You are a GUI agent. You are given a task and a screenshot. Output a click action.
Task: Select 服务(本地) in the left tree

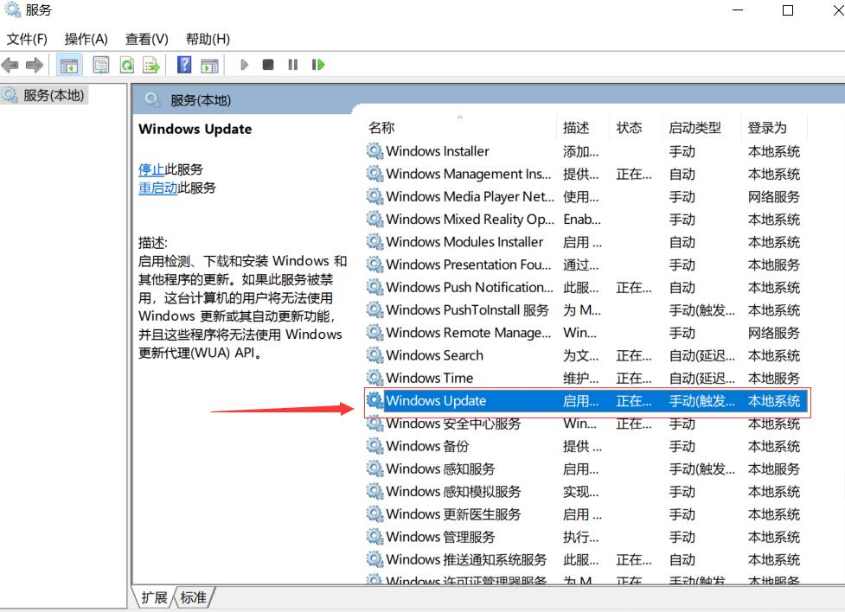coord(45,95)
